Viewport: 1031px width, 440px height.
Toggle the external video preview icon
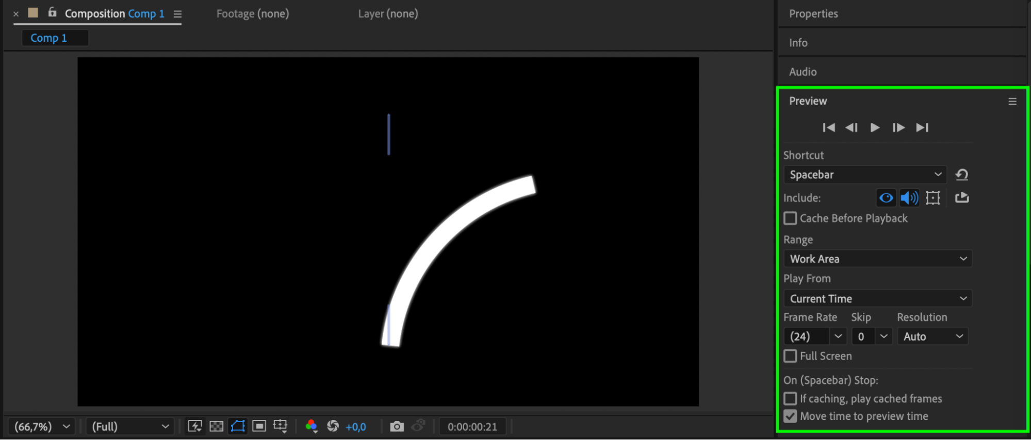(962, 197)
